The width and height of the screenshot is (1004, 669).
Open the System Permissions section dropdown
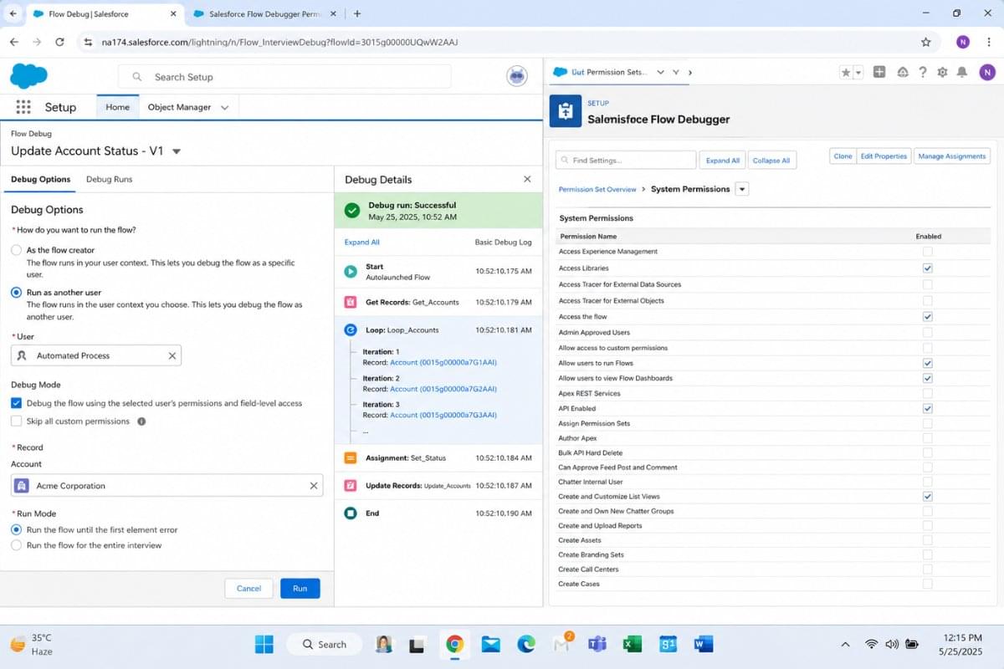pyautogui.click(x=742, y=189)
